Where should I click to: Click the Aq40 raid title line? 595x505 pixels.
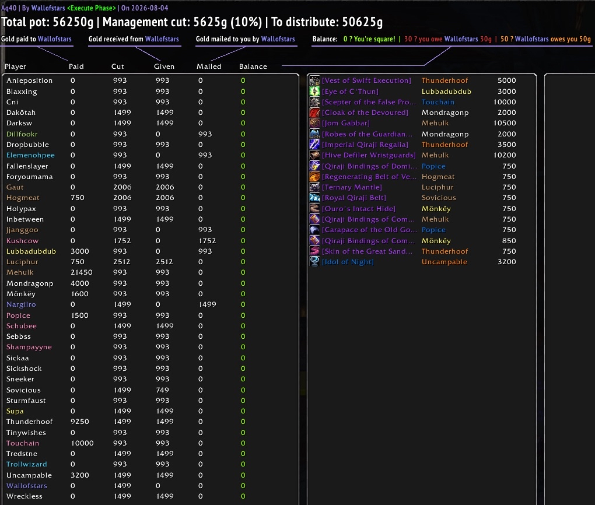coord(85,8)
